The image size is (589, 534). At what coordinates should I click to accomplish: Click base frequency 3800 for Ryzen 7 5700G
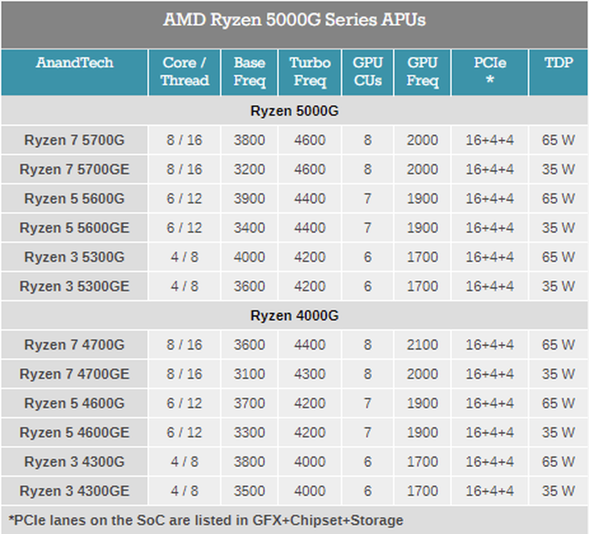coord(249,140)
